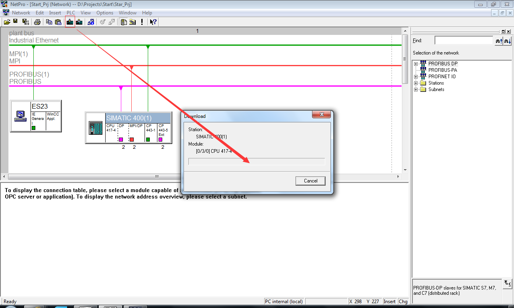Select the MPI(1) subnet label
This screenshot has height=308, width=514.
[18, 54]
